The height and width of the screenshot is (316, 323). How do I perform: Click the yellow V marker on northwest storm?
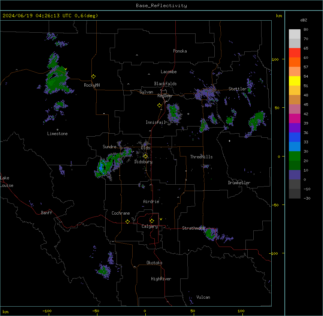pyautogui.click(x=66, y=69)
